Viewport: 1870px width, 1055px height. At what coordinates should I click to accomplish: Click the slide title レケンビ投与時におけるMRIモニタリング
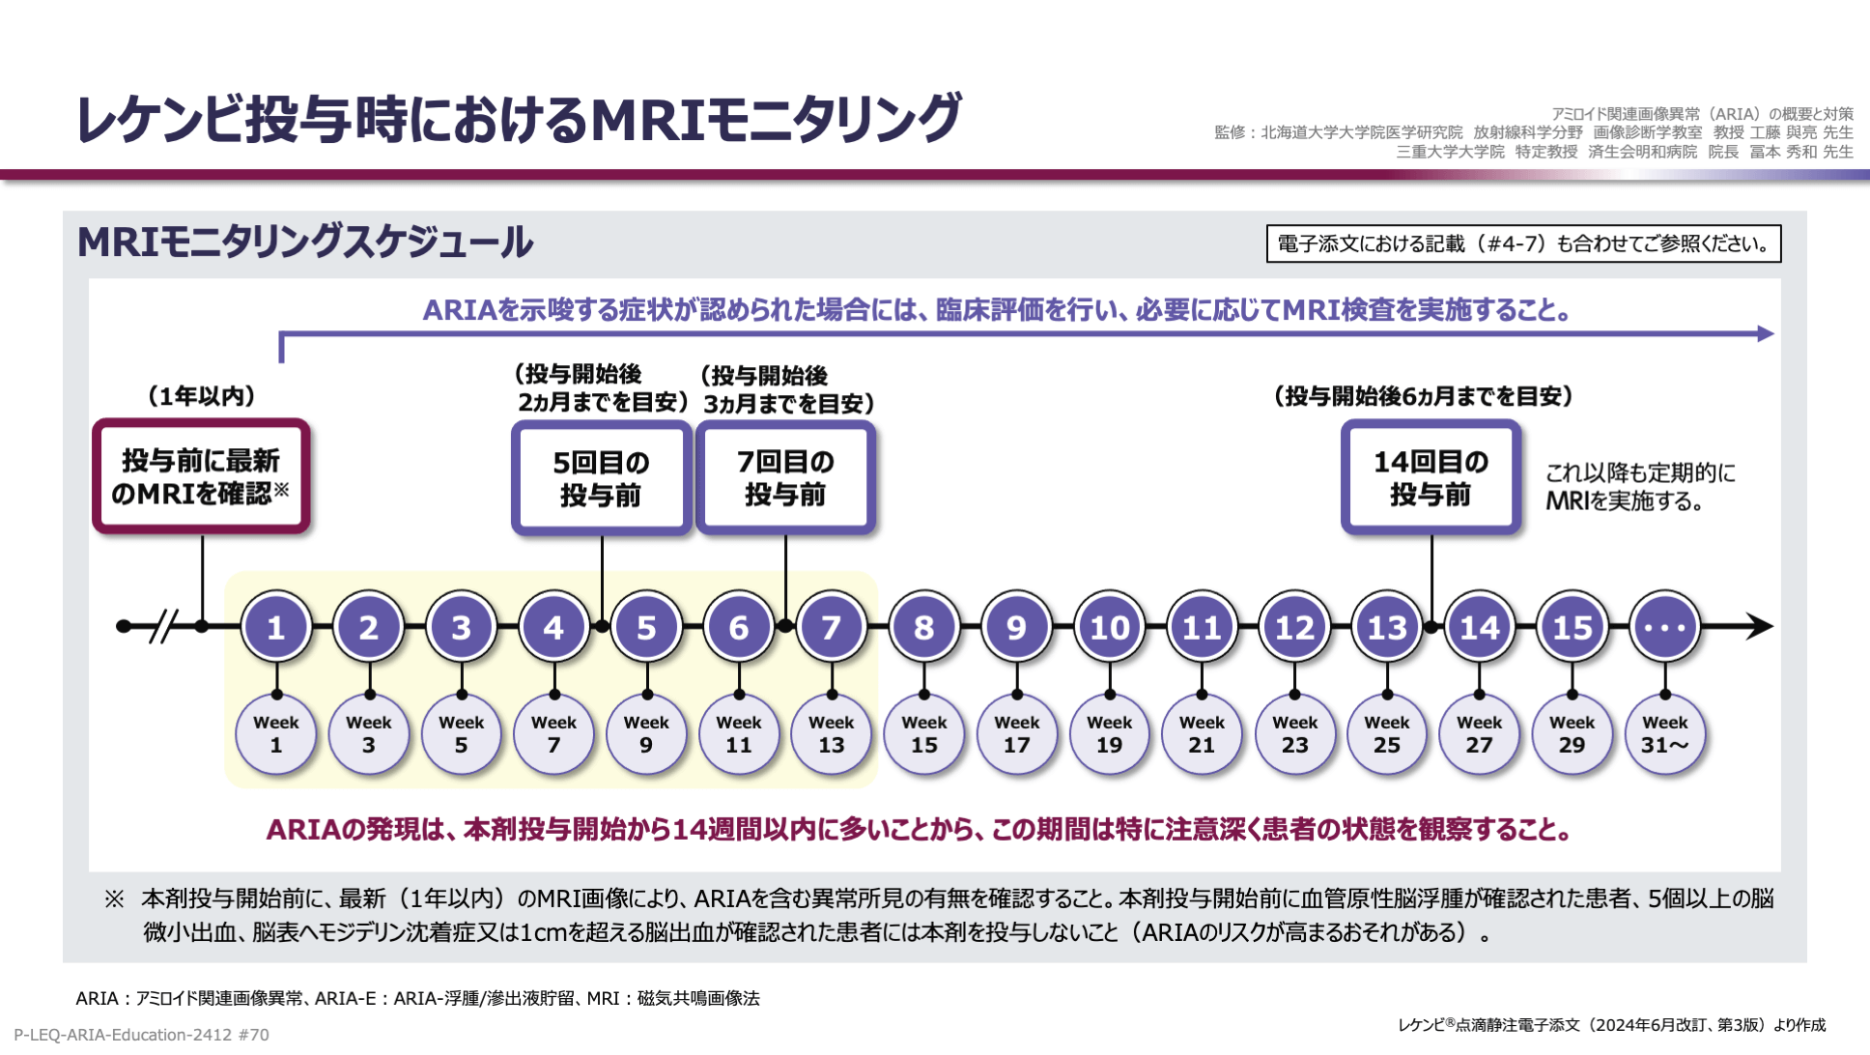point(518,120)
